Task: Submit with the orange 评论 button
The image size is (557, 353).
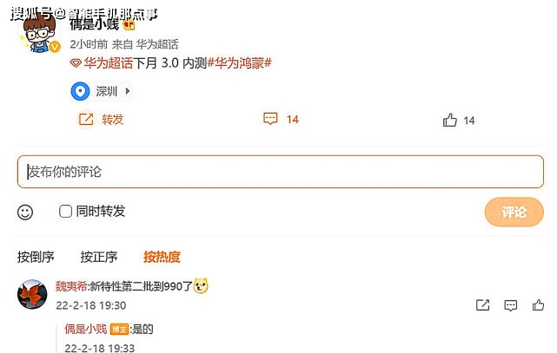Action: 514,212
